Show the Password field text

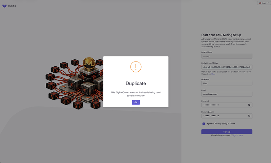[x=249, y=105]
